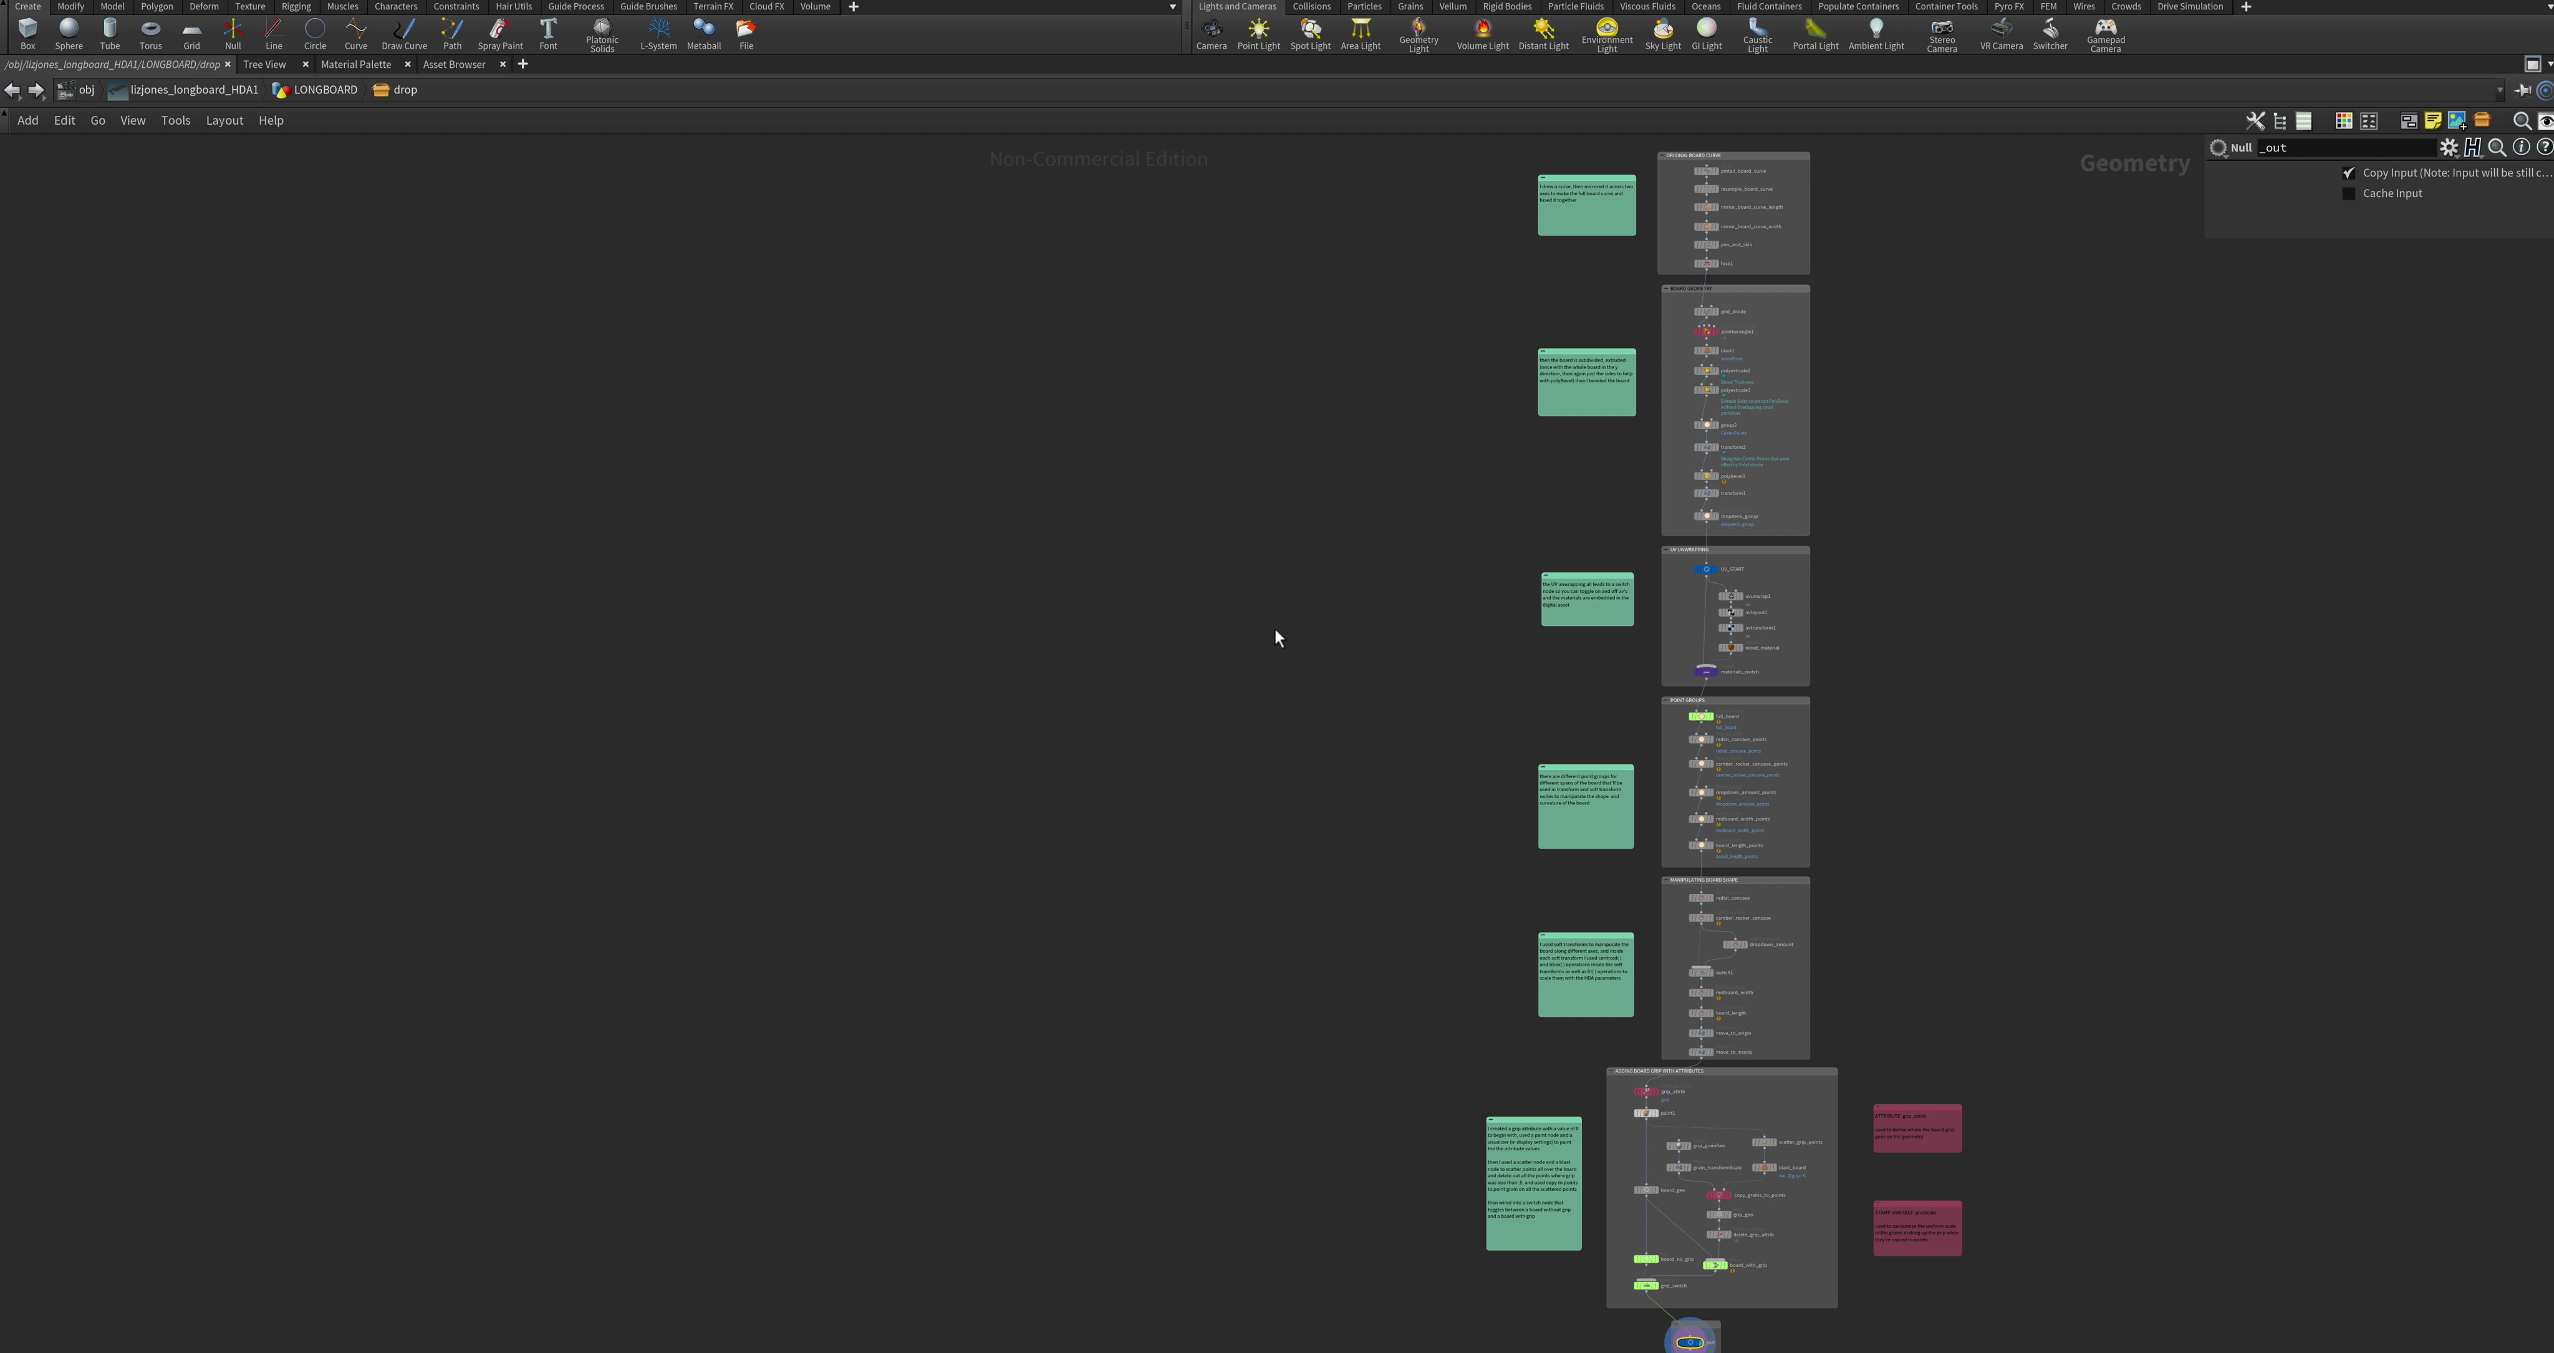2554x1353 pixels.
Task: Open the Null operator type menu
Action: coord(2219,148)
